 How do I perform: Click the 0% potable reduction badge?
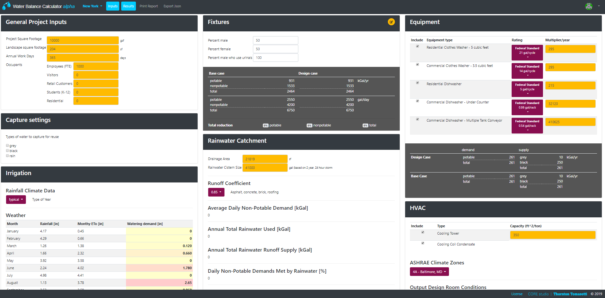tap(265, 125)
